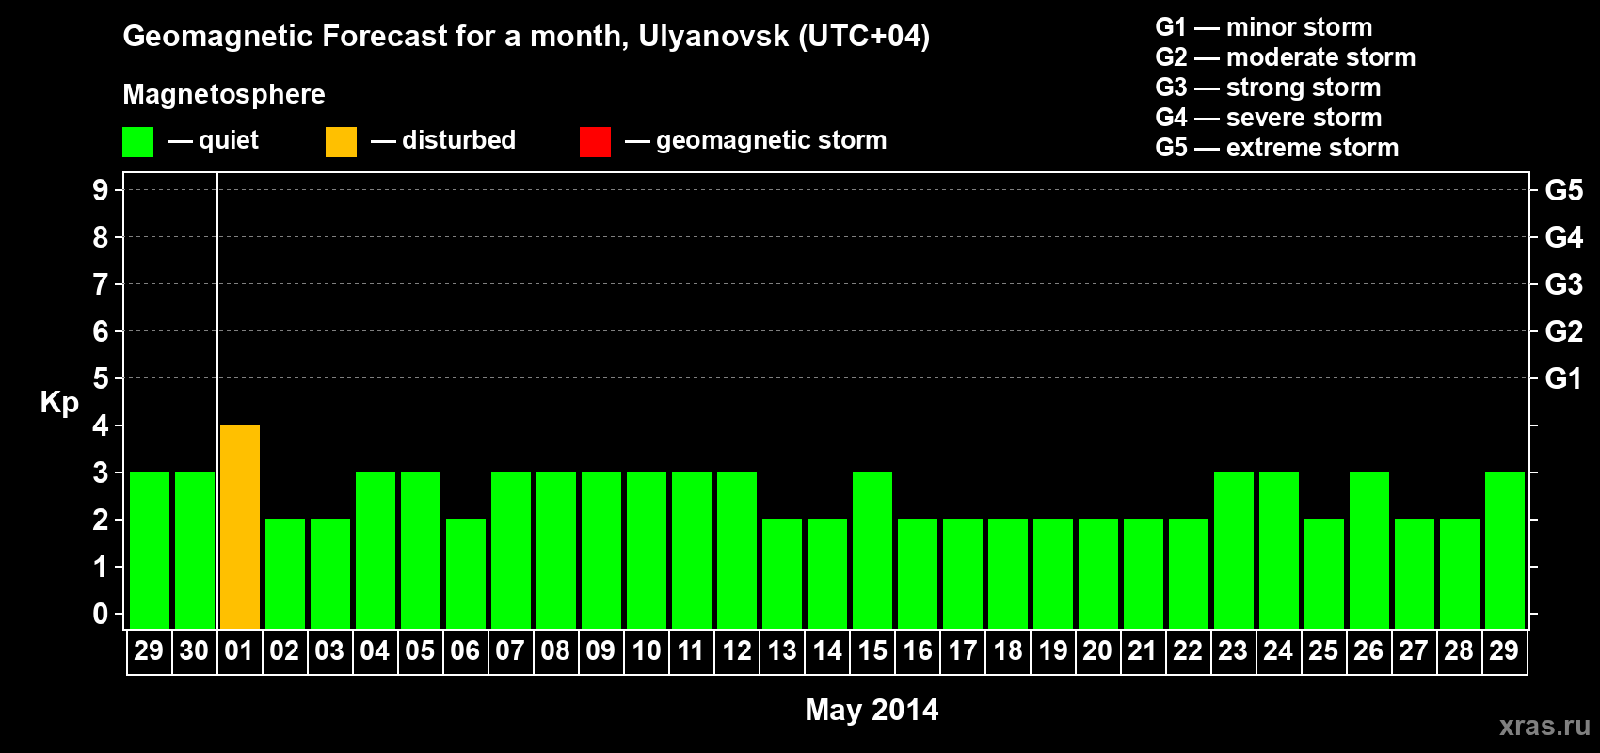Click the May 2014 month label
The image size is (1600, 753).
(x=872, y=710)
